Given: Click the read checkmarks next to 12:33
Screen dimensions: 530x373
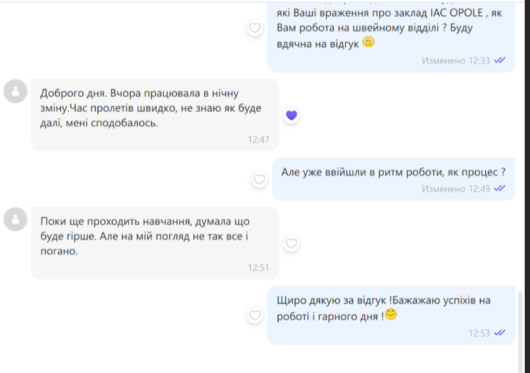Looking at the screenshot, I should pos(500,60).
